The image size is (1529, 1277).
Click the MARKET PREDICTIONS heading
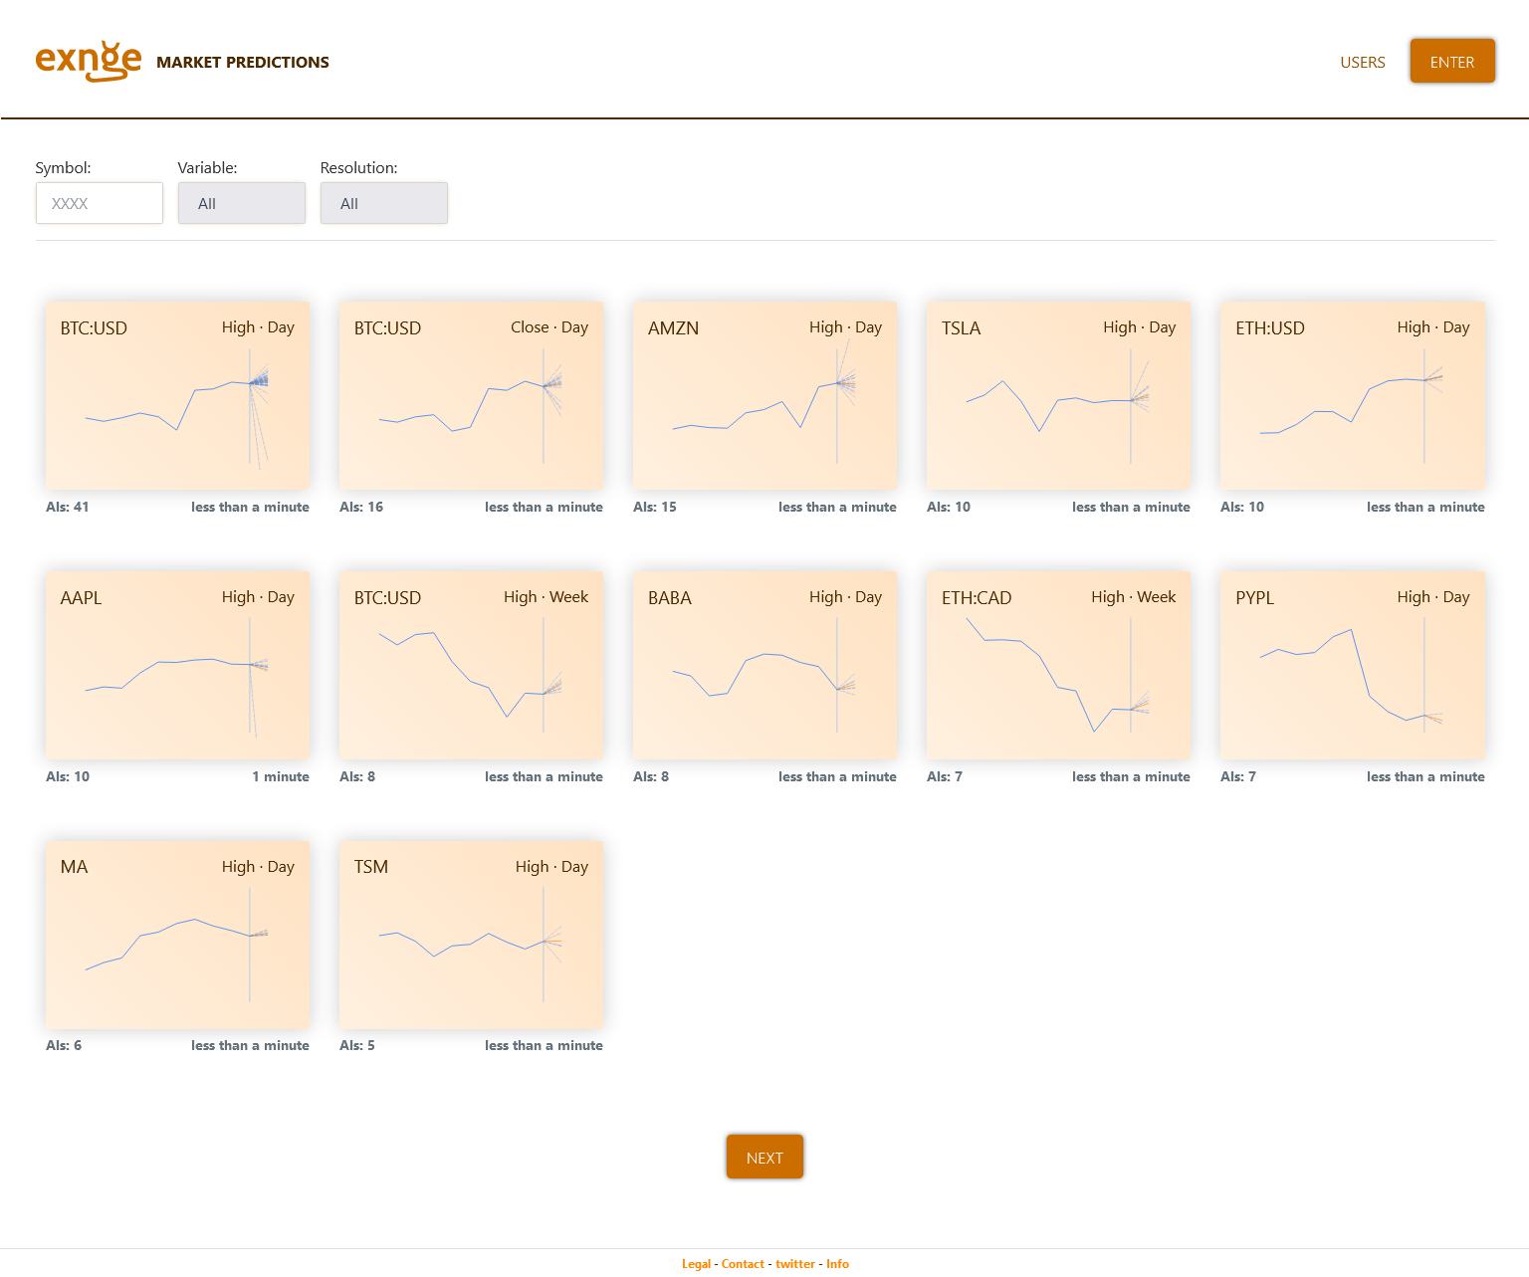[x=243, y=62]
